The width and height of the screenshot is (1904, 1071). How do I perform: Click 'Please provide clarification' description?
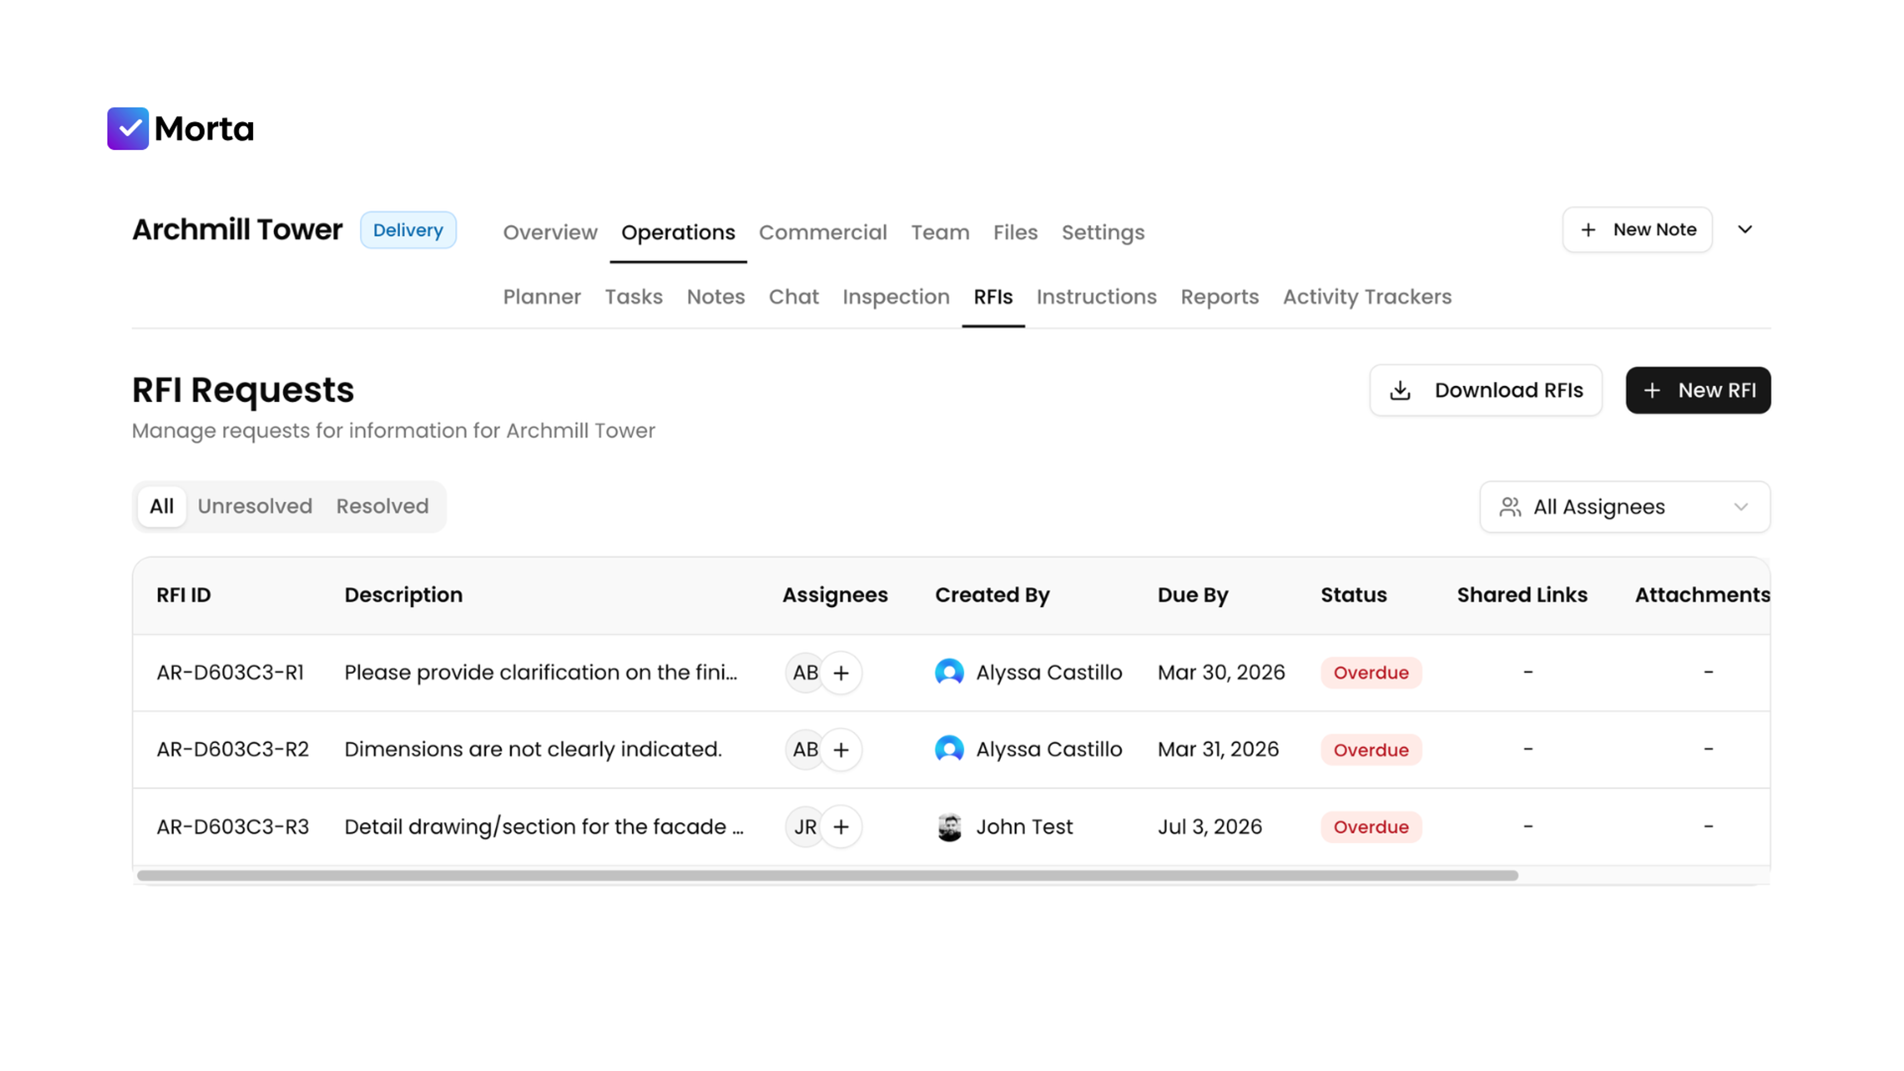click(541, 673)
